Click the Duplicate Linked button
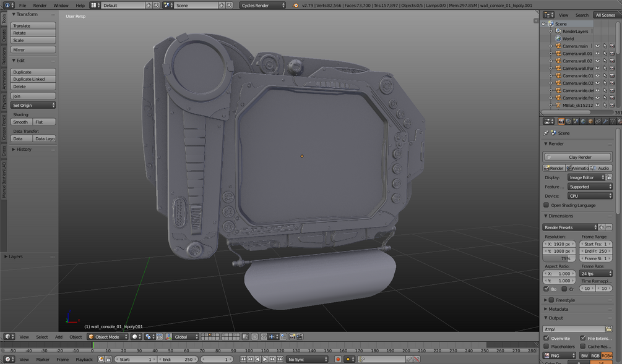Viewport: 622px width, 364px height. [33, 79]
